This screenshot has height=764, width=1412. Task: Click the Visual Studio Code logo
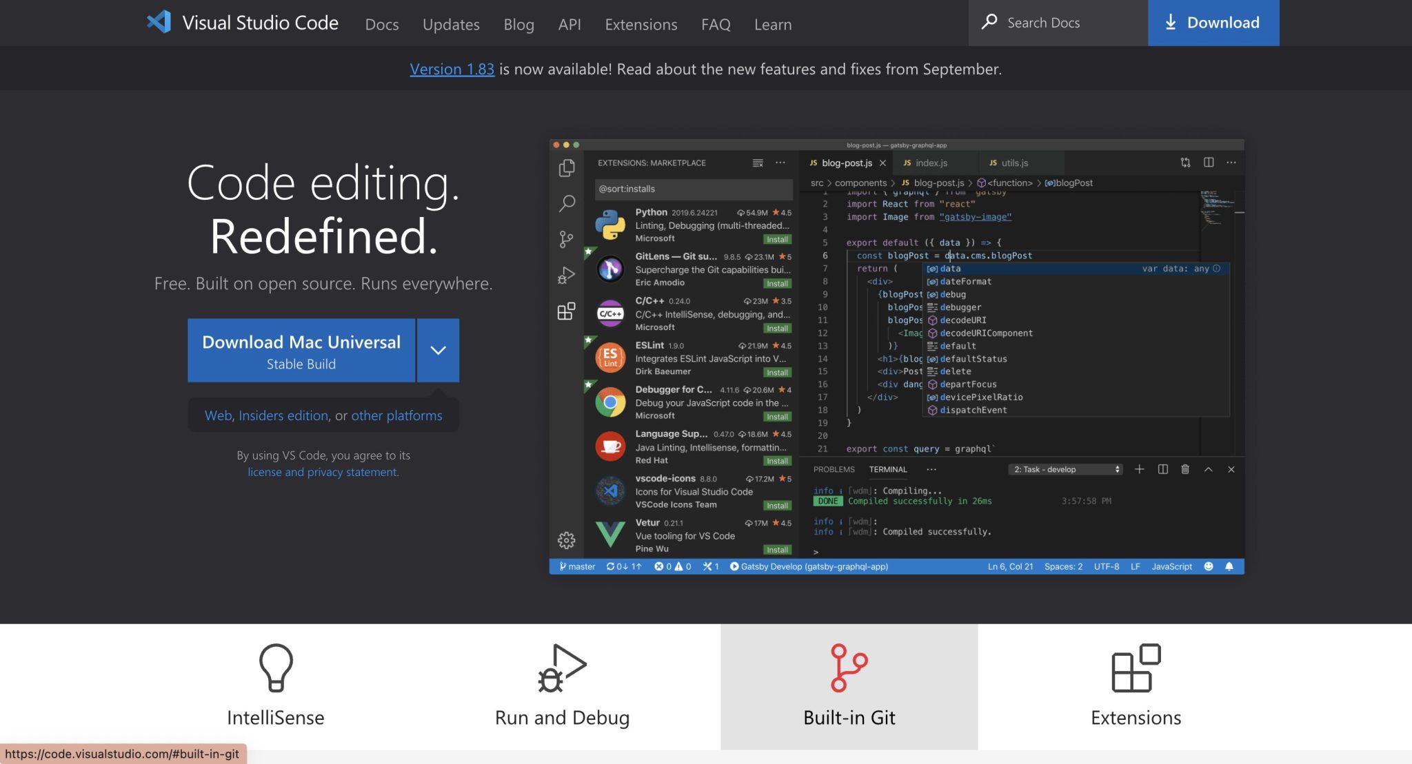click(x=159, y=22)
